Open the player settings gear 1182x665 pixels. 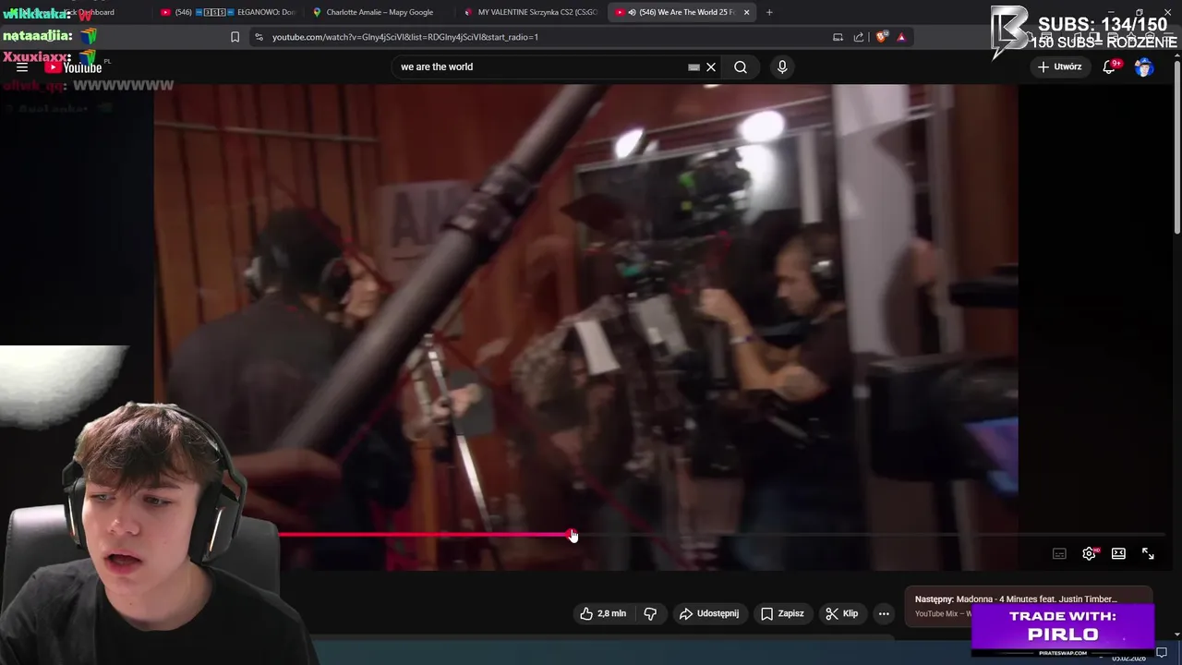[x=1089, y=554]
